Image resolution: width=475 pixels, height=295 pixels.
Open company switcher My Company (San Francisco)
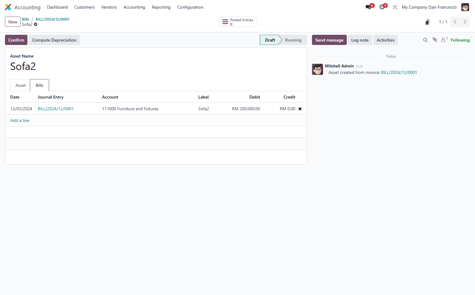pos(429,7)
